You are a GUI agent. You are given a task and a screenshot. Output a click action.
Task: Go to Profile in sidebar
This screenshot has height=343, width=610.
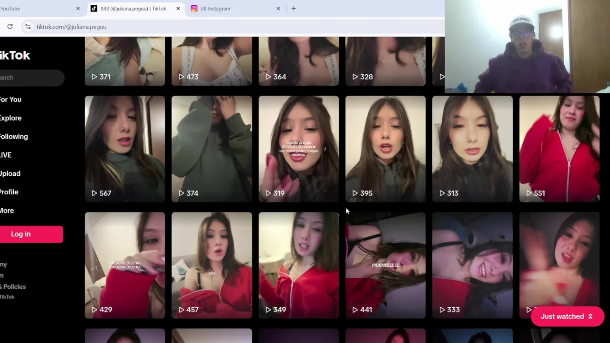click(x=9, y=192)
